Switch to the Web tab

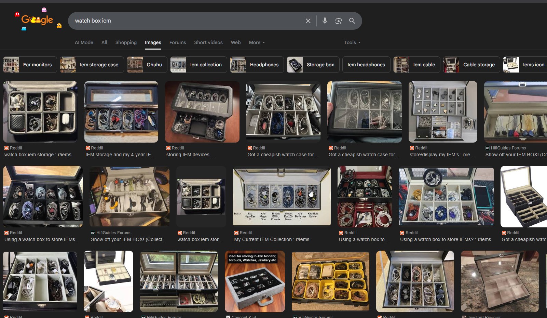(x=236, y=42)
